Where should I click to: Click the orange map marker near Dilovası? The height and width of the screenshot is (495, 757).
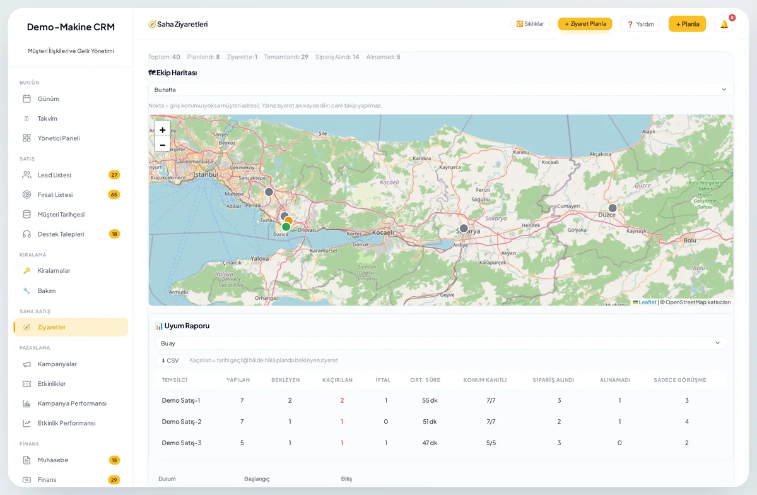tap(290, 220)
